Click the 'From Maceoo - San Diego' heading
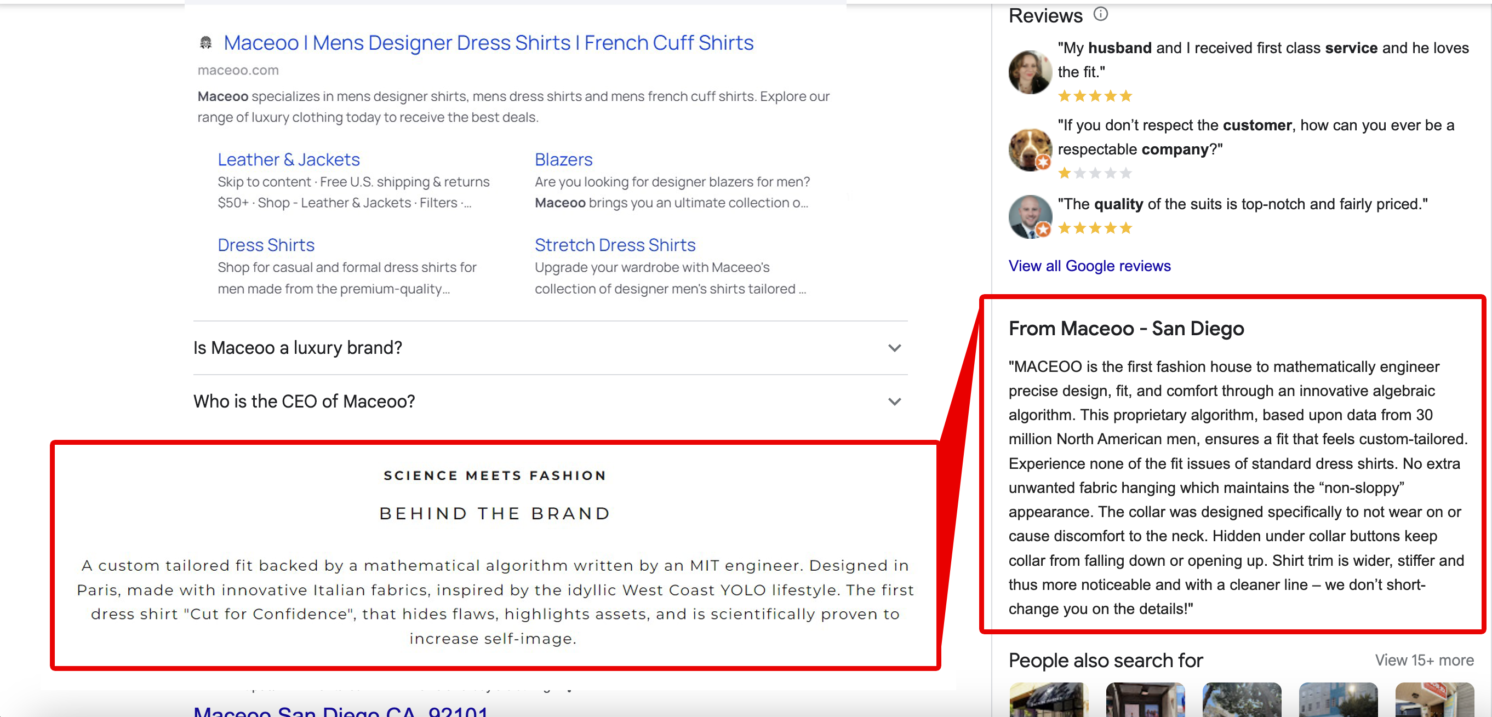Image resolution: width=1492 pixels, height=717 pixels. pyautogui.click(x=1126, y=329)
